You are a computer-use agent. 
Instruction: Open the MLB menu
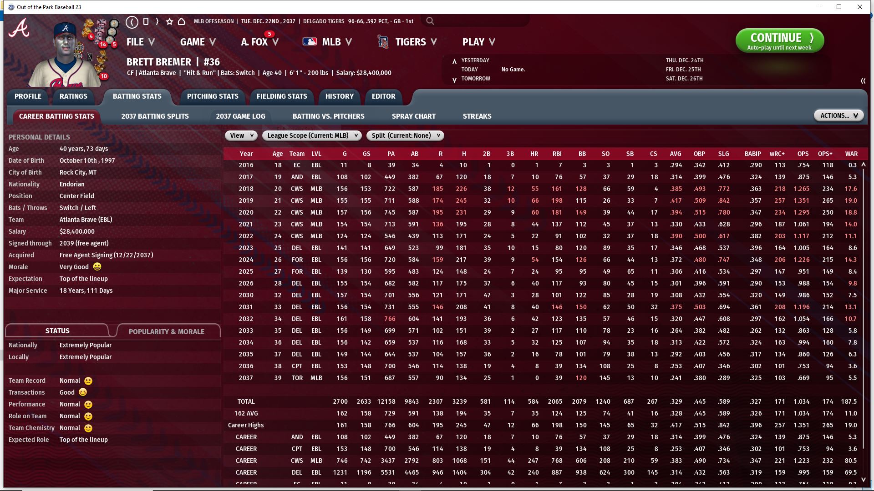tap(330, 42)
